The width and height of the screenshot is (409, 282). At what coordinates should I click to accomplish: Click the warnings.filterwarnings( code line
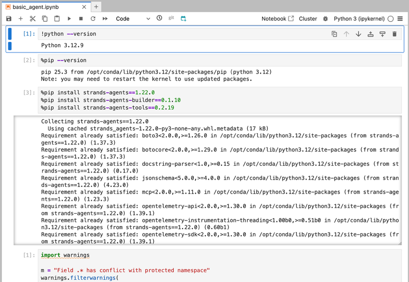tap(79, 278)
